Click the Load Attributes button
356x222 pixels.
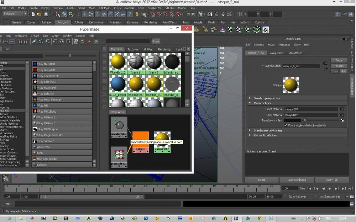(x=297, y=180)
